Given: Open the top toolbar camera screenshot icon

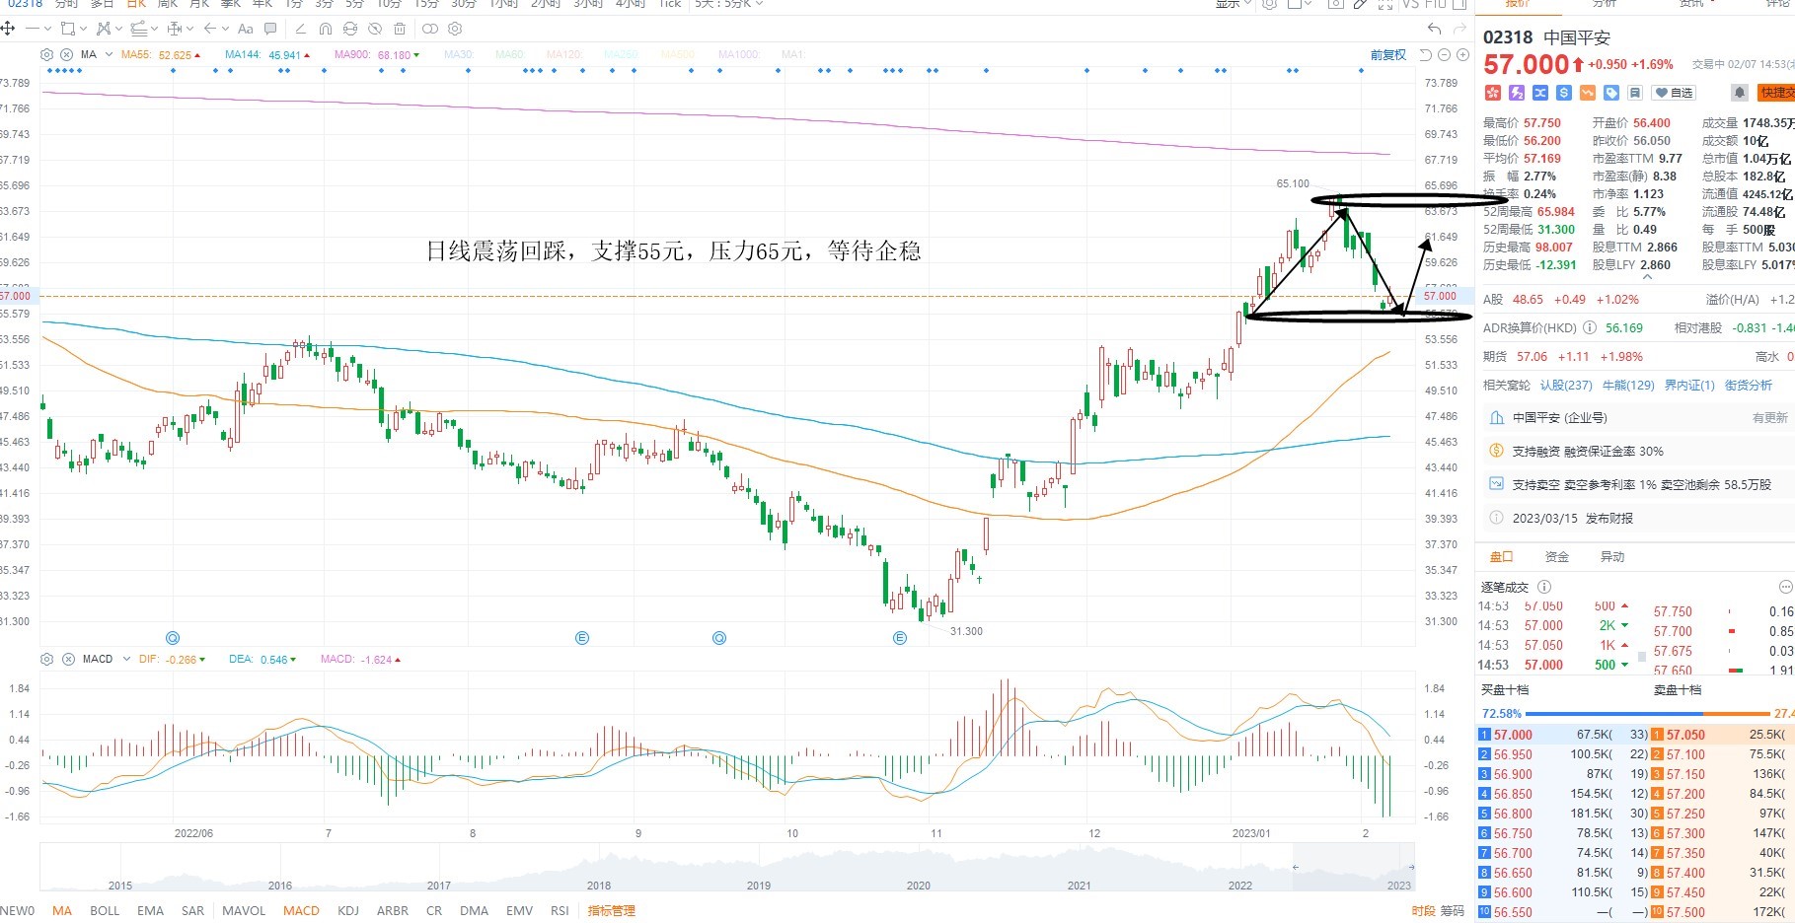Looking at the screenshot, I should coord(1335,4).
